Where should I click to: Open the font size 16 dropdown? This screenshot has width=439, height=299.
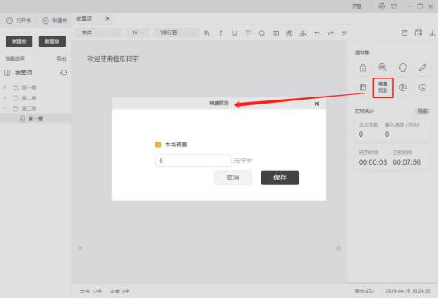pyautogui.click(x=138, y=33)
